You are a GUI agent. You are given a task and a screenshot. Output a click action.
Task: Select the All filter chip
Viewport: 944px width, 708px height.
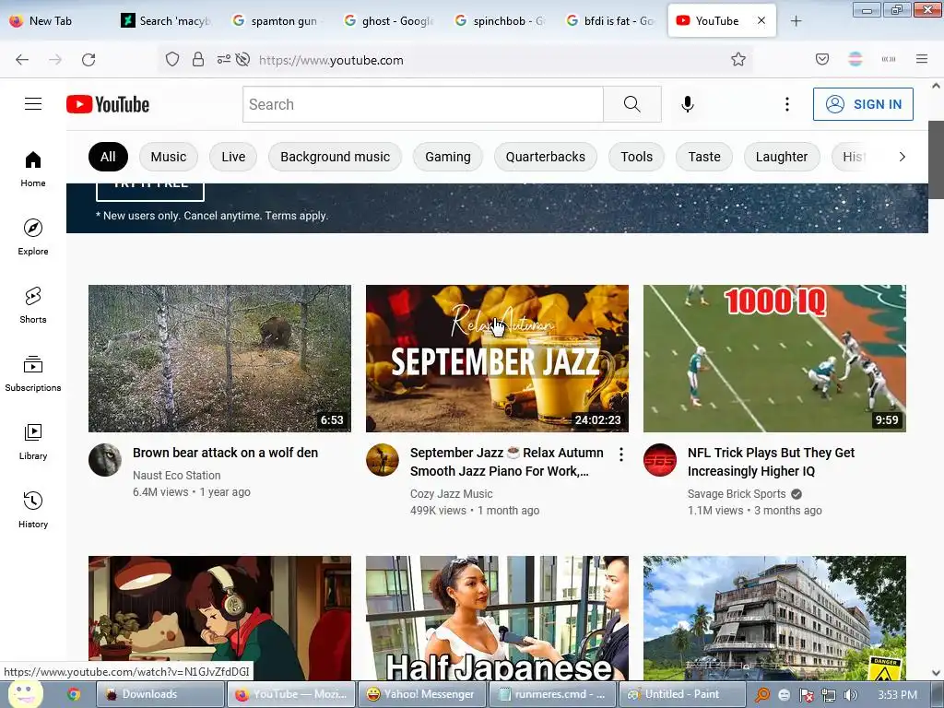108,157
